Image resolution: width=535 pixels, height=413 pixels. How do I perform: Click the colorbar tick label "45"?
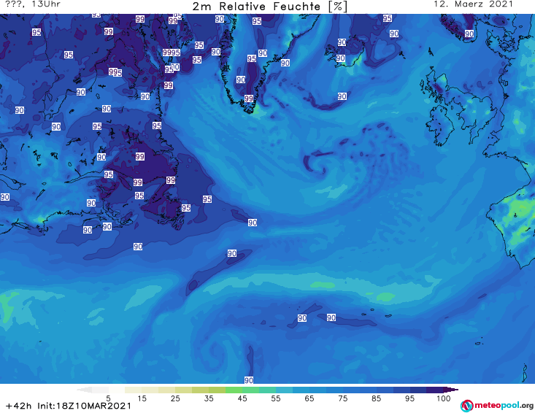242,398
